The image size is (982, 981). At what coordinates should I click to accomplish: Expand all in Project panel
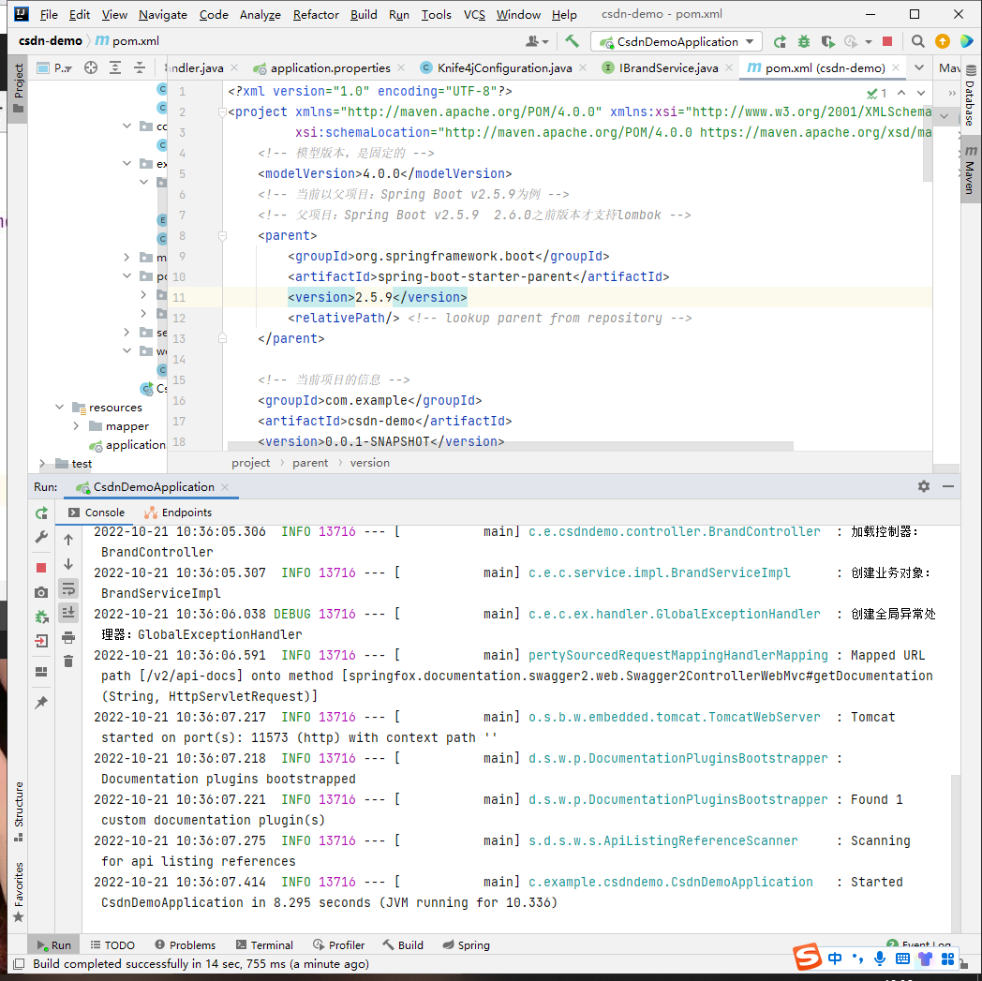pos(115,67)
